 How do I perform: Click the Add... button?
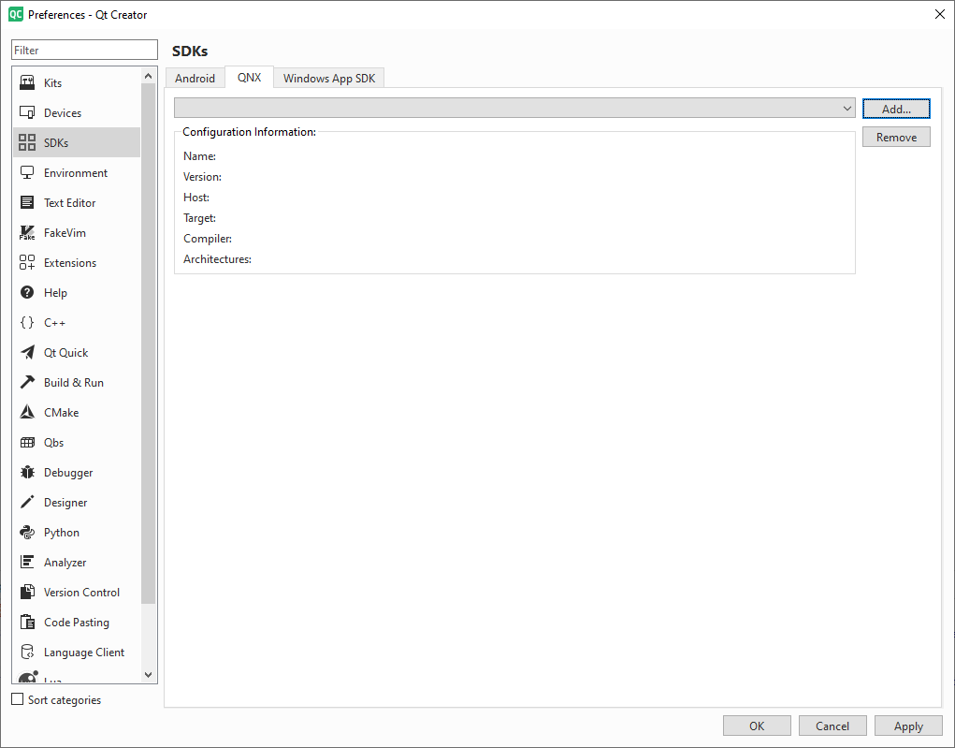point(896,109)
